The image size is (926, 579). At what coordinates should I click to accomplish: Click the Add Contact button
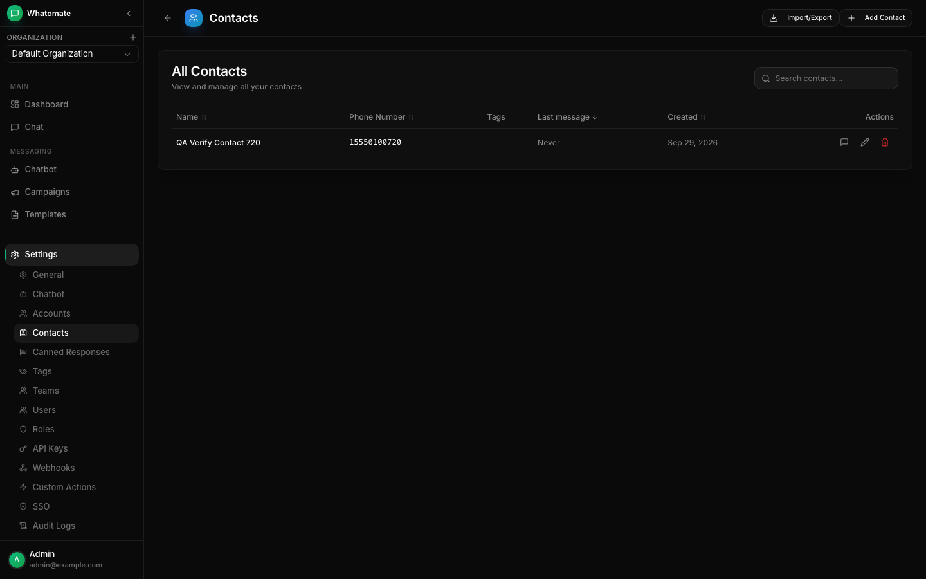point(876,18)
